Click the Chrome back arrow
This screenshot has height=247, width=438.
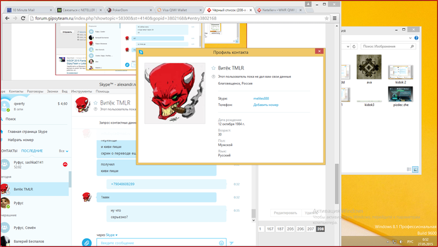click(8, 18)
